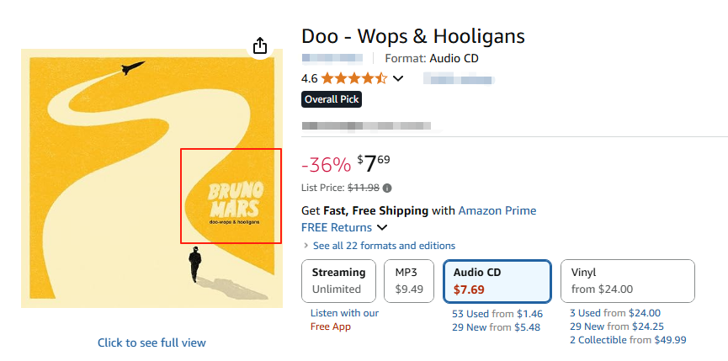Click the star rating icons
The width and height of the screenshot is (728, 361).
click(x=353, y=79)
